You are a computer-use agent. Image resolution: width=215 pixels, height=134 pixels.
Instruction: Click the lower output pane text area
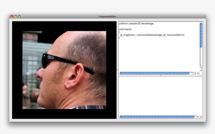coord(160,96)
